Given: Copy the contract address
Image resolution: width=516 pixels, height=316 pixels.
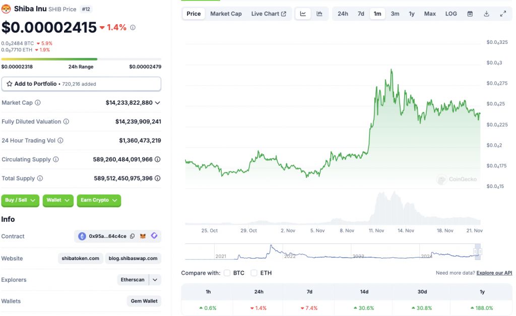Looking at the screenshot, I should coord(133,236).
